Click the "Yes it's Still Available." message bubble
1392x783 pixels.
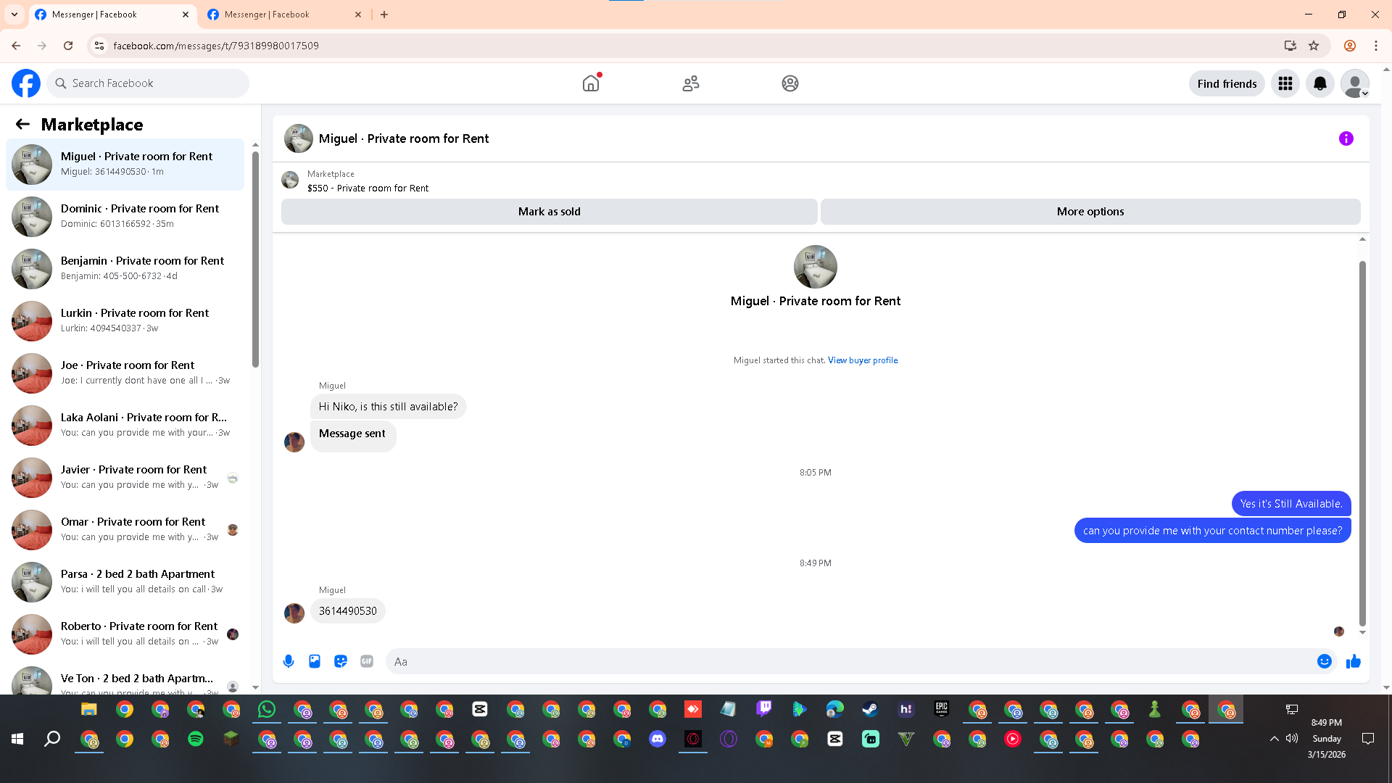click(x=1291, y=504)
